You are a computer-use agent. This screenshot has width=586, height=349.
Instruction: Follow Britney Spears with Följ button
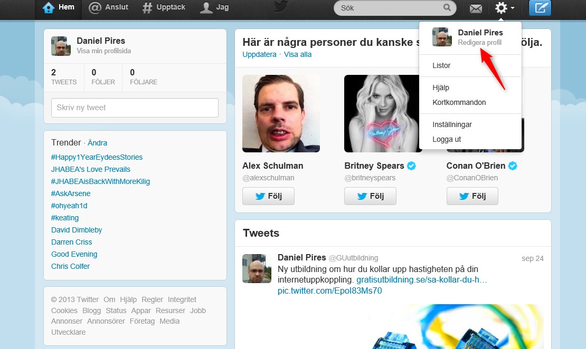pos(370,196)
